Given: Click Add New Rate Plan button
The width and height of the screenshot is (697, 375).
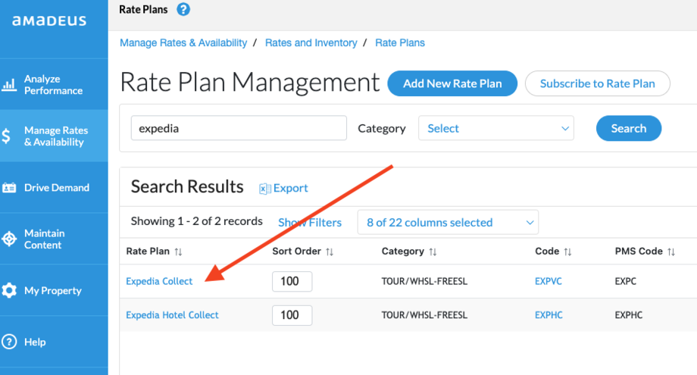Looking at the screenshot, I should pyautogui.click(x=452, y=83).
